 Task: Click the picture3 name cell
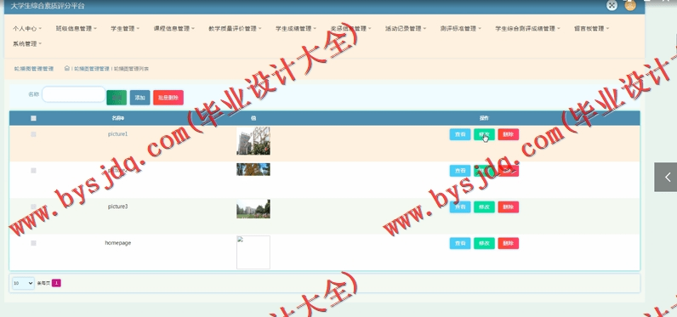click(x=118, y=207)
